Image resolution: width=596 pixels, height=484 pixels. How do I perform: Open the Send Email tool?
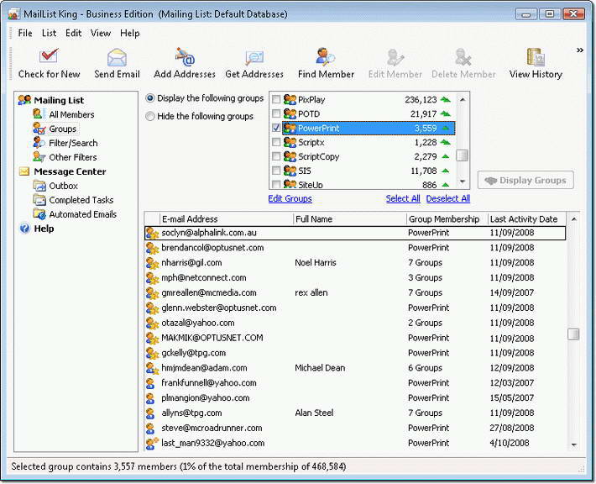pos(117,63)
